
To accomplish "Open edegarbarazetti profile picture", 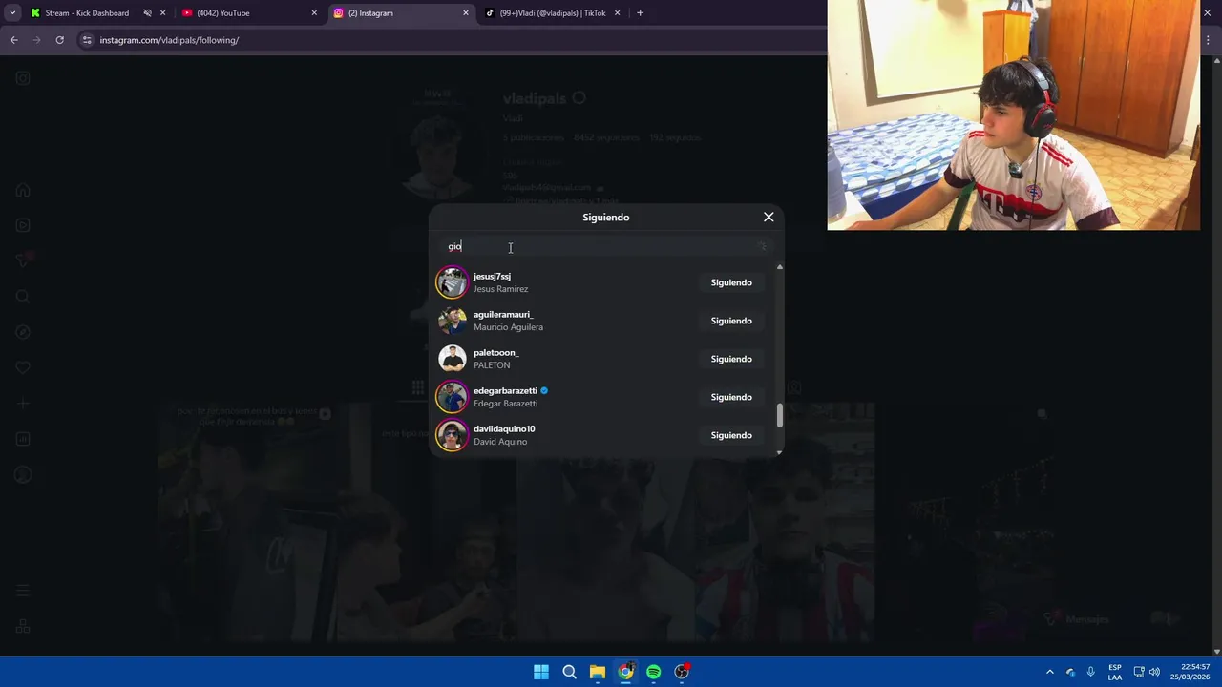I will [452, 397].
